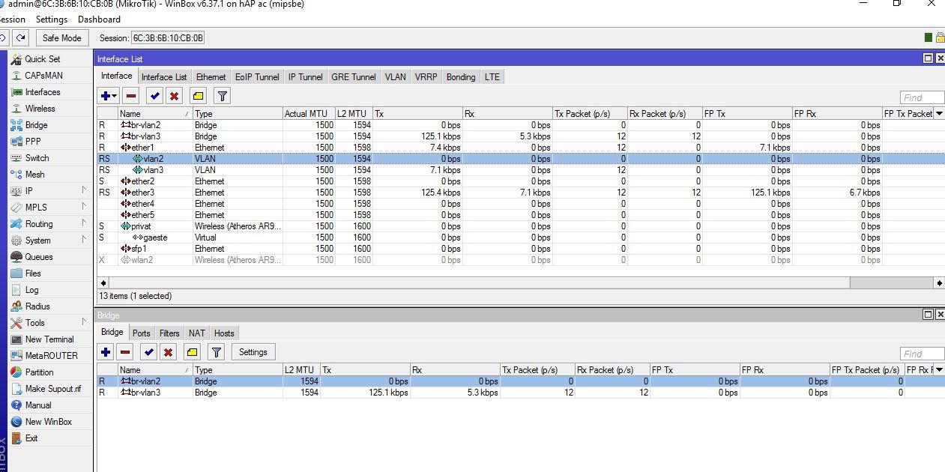Open MetaROUTER in the sidebar
The width and height of the screenshot is (945, 472).
click(51, 356)
